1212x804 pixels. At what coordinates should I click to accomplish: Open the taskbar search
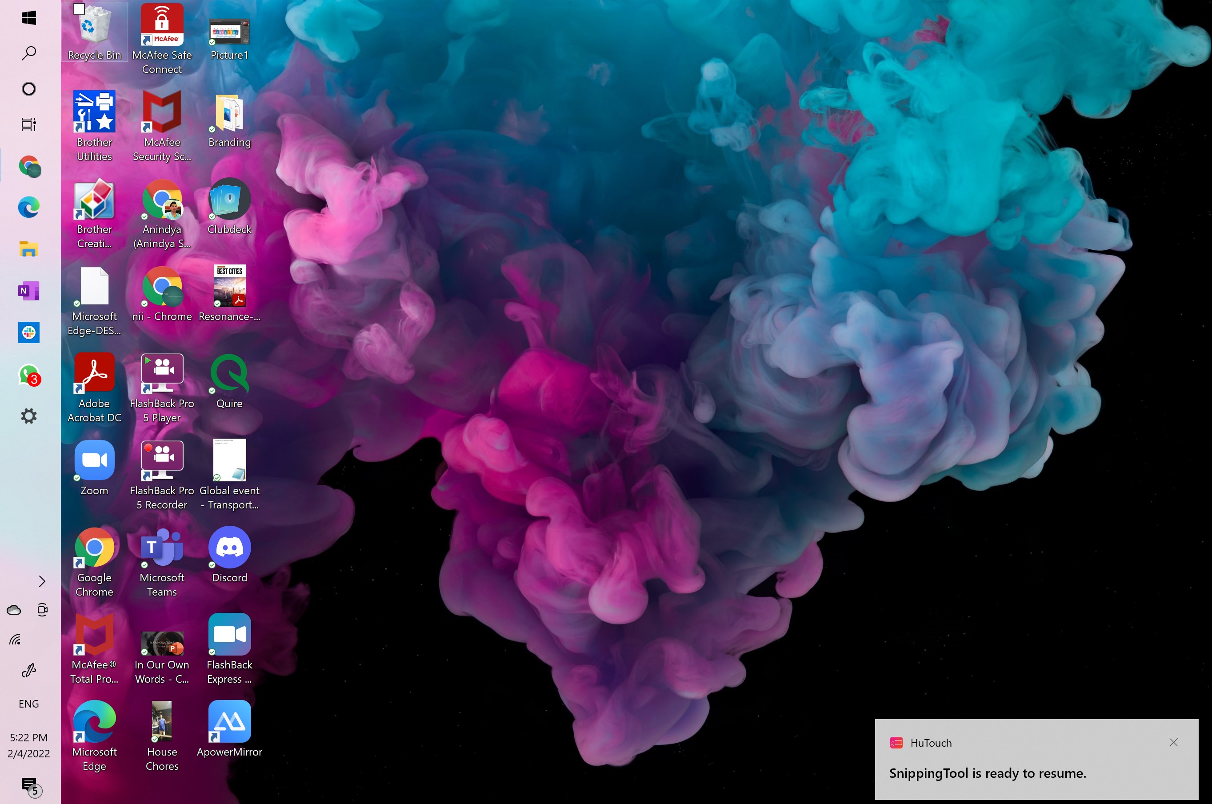[x=29, y=53]
